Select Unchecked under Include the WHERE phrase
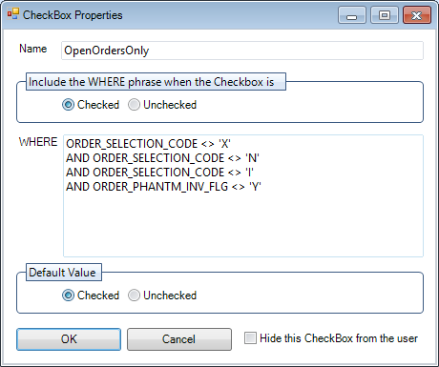439x367 pixels. click(x=162, y=105)
